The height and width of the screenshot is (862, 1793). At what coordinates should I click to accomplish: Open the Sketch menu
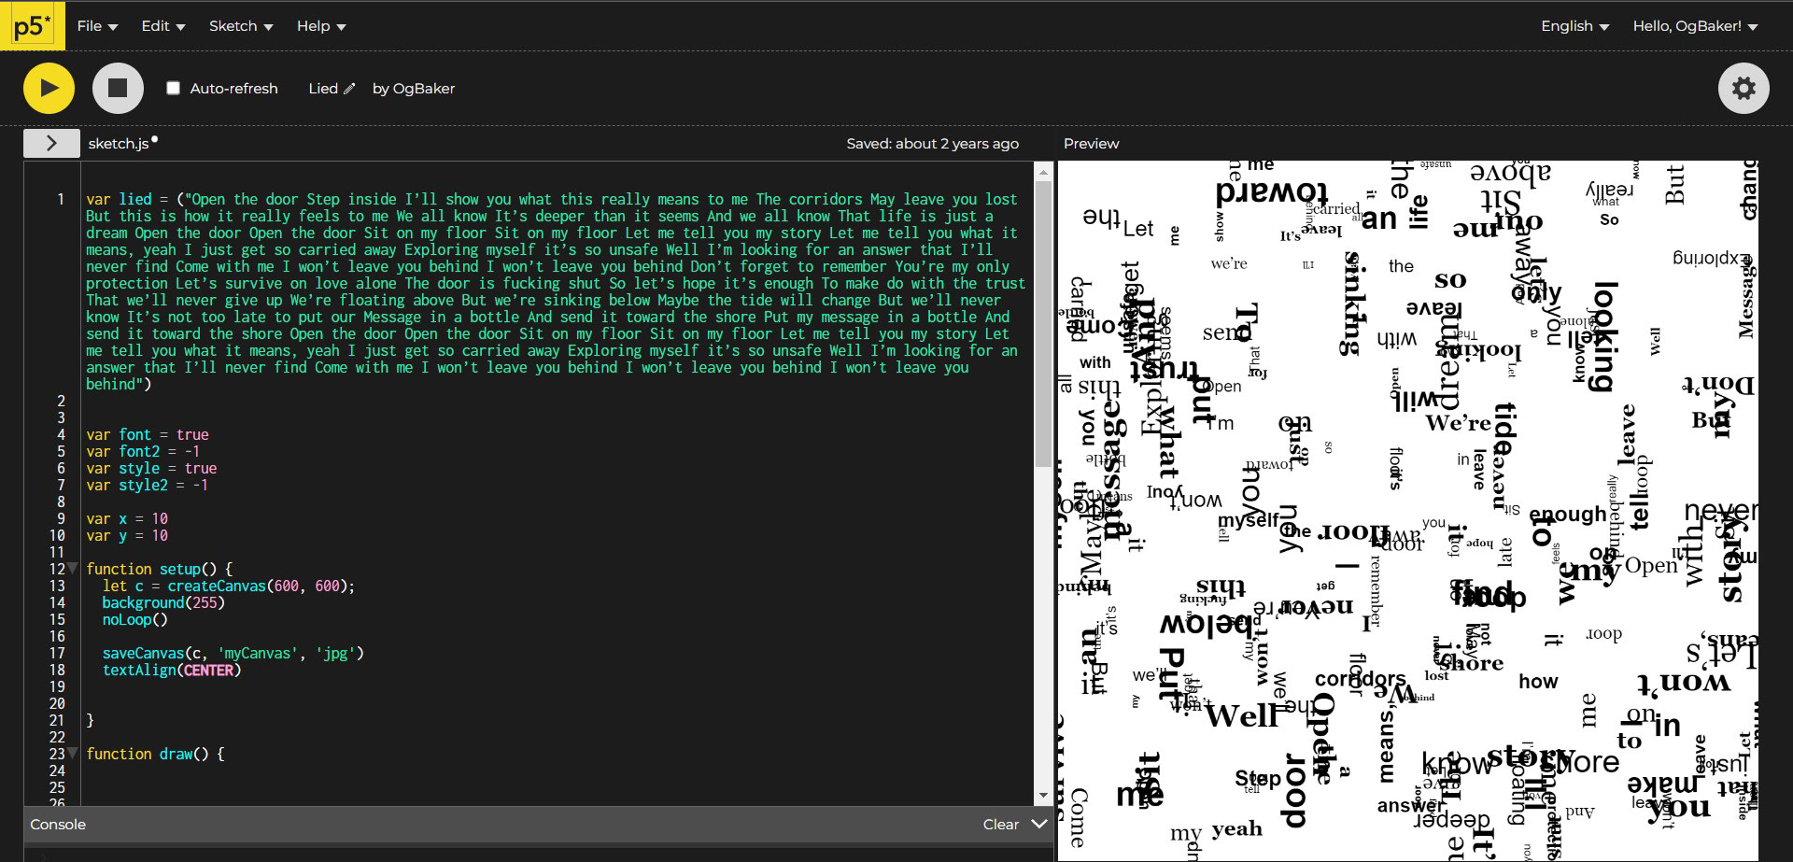point(241,26)
